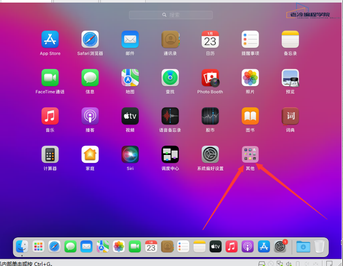Open Mail from the Dock
The height and width of the screenshot is (266, 343).
(86, 246)
